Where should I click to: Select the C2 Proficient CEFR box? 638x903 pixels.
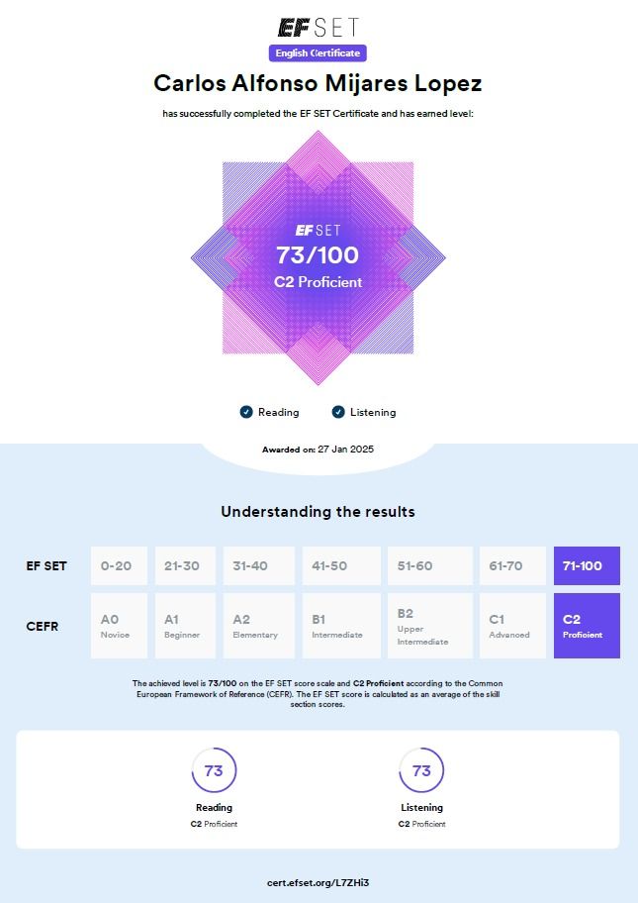(587, 626)
